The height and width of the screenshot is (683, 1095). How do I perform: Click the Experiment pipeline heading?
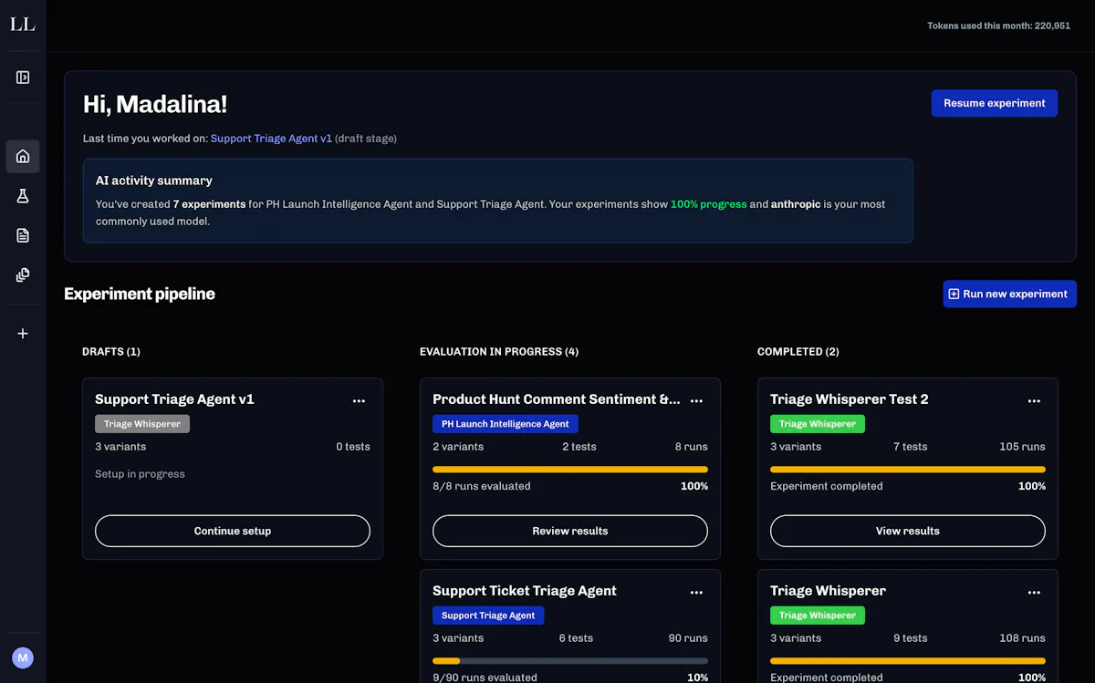pyautogui.click(x=140, y=294)
